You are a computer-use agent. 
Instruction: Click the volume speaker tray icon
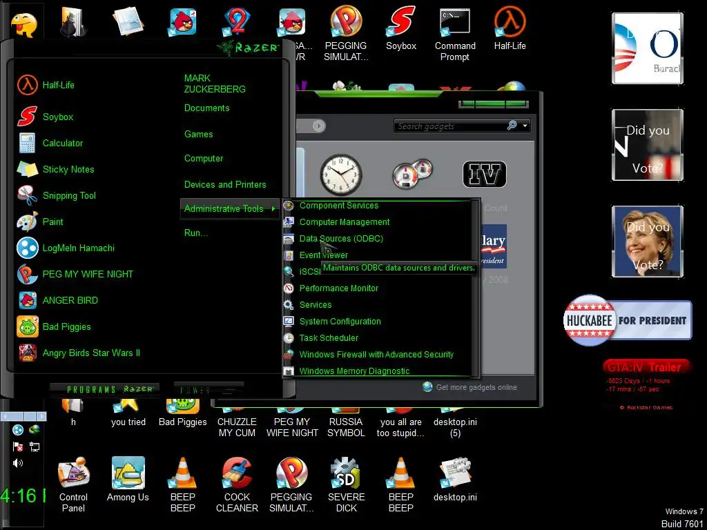click(18, 463)
